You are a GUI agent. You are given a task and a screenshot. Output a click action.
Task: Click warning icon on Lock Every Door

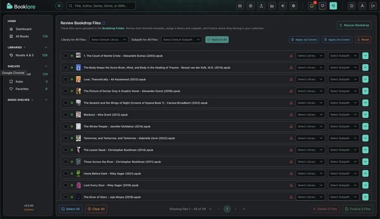click(291, 185)
